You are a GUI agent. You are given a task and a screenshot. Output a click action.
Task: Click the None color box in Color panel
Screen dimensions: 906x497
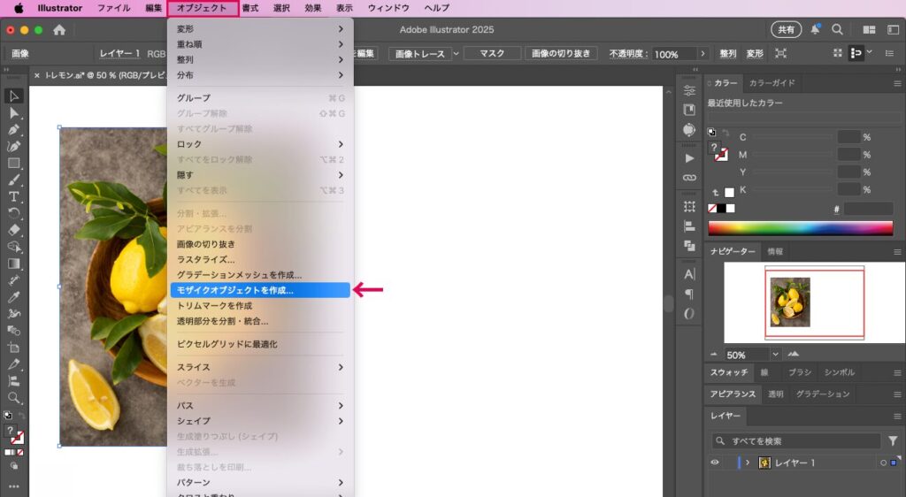pyautogui.click(x=712, y=209)
